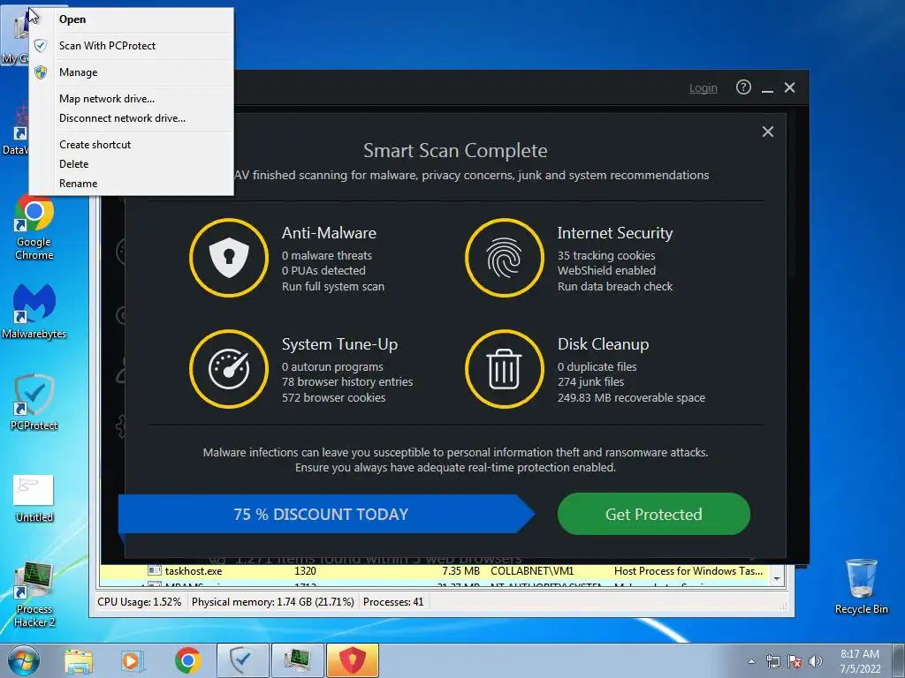Click the 249.83 MB recoverable space text
Image resolution: width=905 pixels, height=678 pixels.
point(631,398)
